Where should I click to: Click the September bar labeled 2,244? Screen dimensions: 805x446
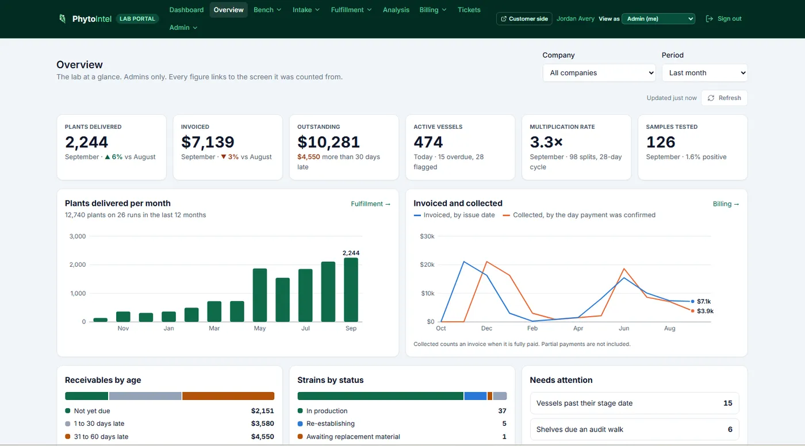351,290
